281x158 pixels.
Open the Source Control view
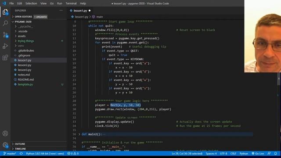(5, 35)
